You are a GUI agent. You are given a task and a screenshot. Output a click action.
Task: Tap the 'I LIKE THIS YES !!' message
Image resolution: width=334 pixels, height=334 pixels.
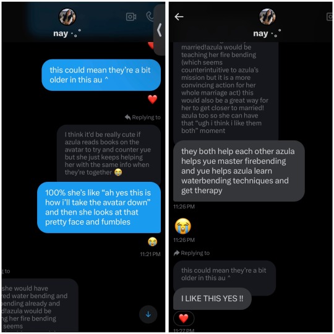pyautogui.click(x=212, y=299)
